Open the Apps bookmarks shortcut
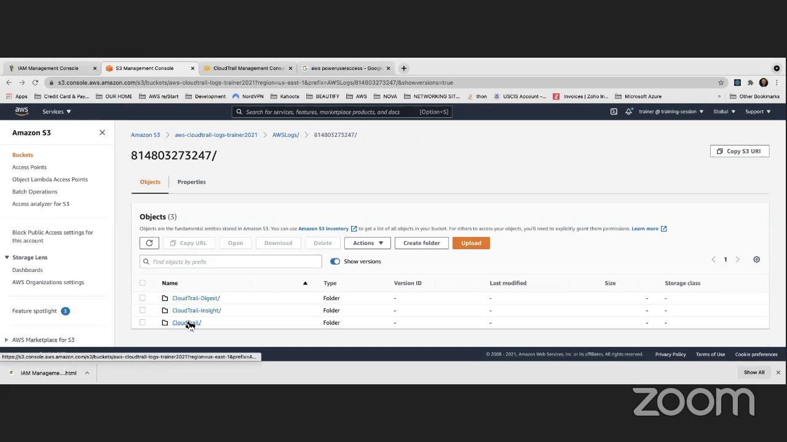The image size is (787, 442). tap(17, 96)
